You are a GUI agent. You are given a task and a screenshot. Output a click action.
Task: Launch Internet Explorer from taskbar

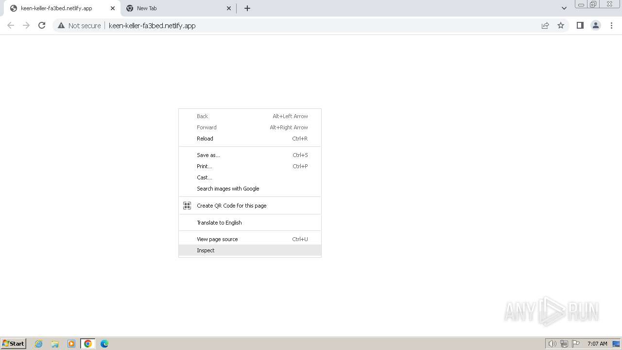(39, 344)
